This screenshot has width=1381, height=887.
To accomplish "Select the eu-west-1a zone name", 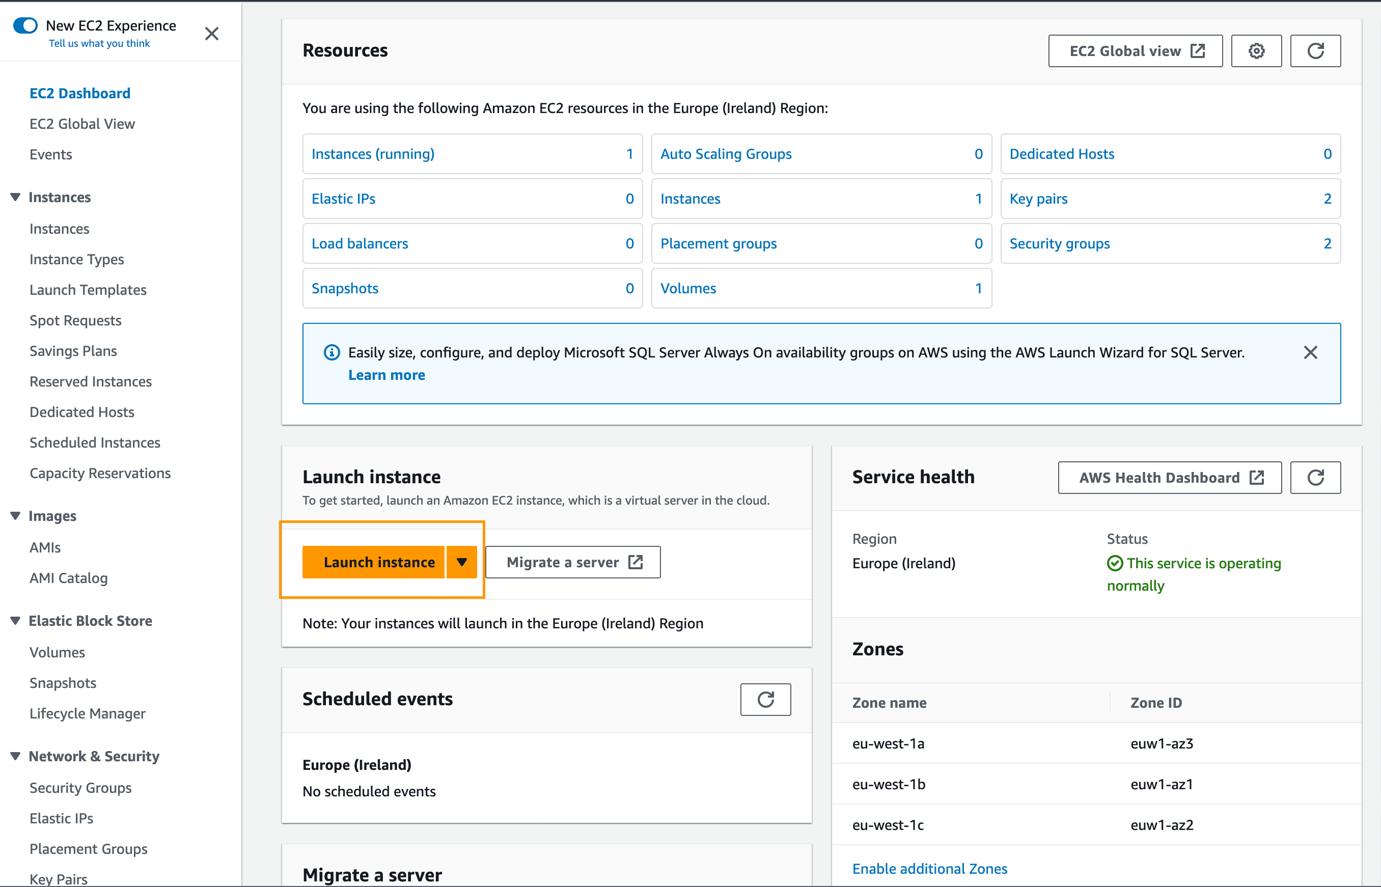I will tap(888, 743).
